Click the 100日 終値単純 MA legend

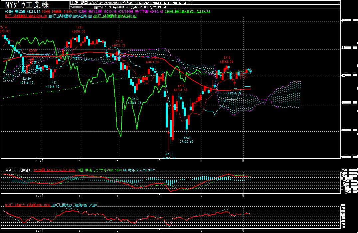pos(70,16)
